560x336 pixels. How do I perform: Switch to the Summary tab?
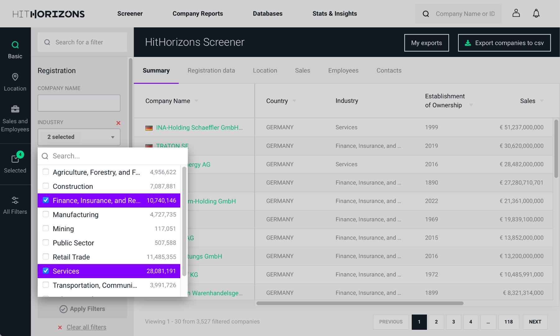[156, 71]
